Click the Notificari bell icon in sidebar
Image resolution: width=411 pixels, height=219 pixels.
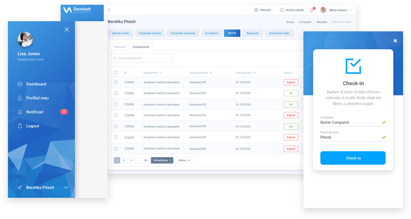pos(20,112)
